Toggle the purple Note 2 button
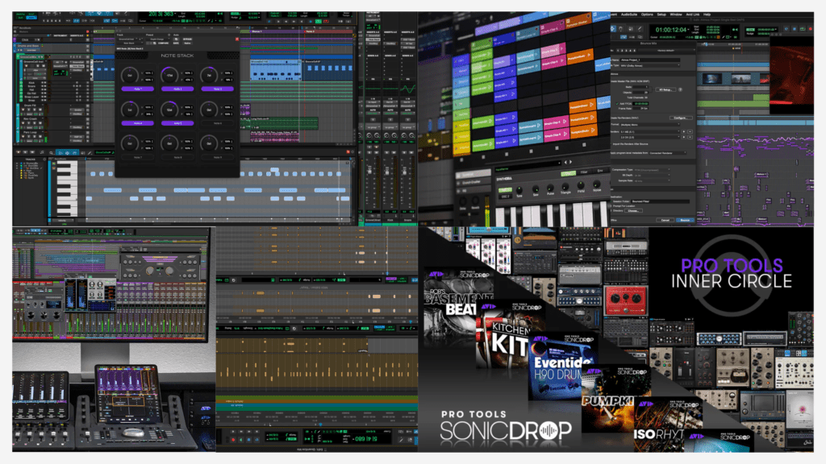The width and height of the screenshot is (826, 464). [177, 89]
